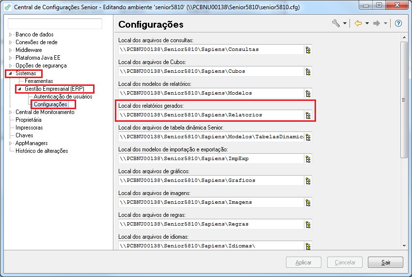This screenshot has height=277, width=412.
Task: Select Histórico de alterações in tree
Action: click(42, 151)
